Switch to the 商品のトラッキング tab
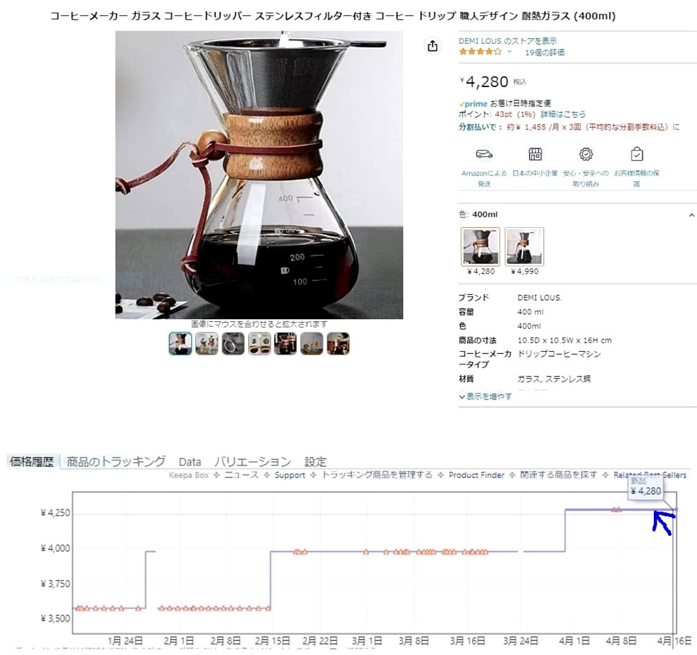Image resolution: width=697 pixels, height=655 pixels. click(x=116, y=462)
